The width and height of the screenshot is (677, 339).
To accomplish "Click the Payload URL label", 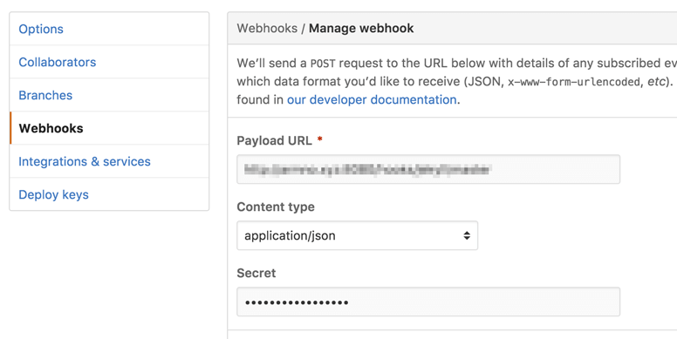I will tap(274, 140).
